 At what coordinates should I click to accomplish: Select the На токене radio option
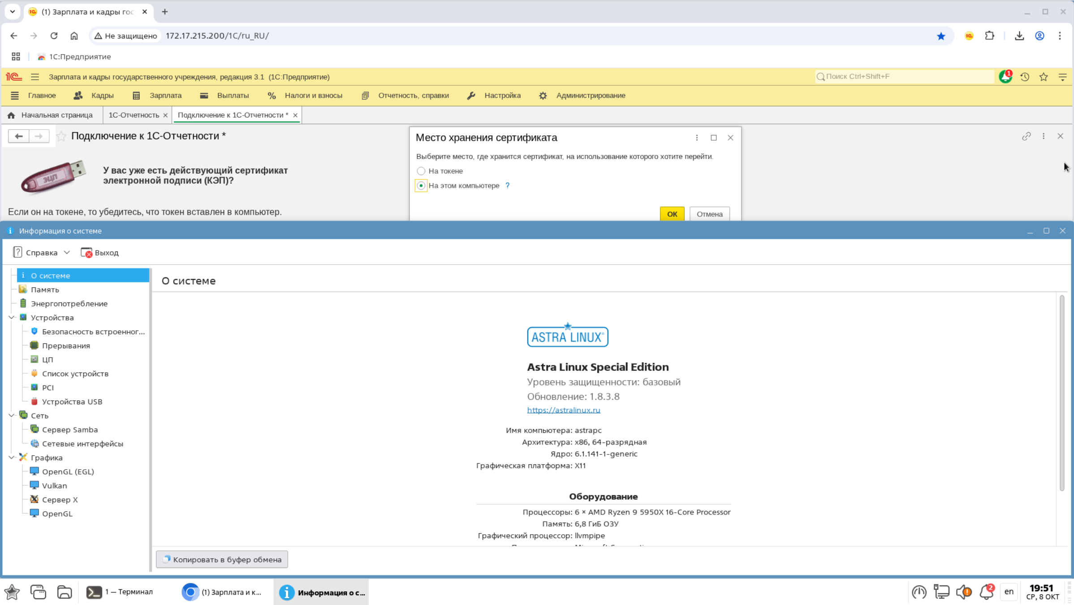(x=421, y=171)
